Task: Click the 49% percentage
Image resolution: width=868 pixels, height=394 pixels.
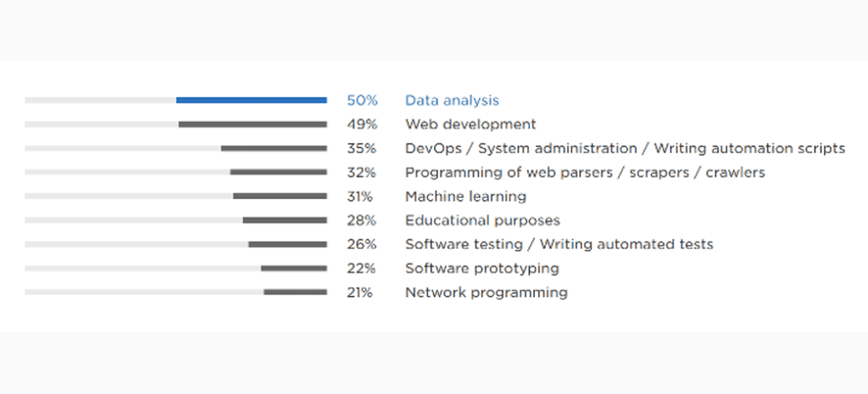Action: (x=362, y=125)
